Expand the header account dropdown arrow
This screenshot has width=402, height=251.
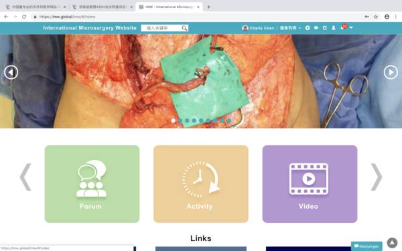(x=351, y=27)
